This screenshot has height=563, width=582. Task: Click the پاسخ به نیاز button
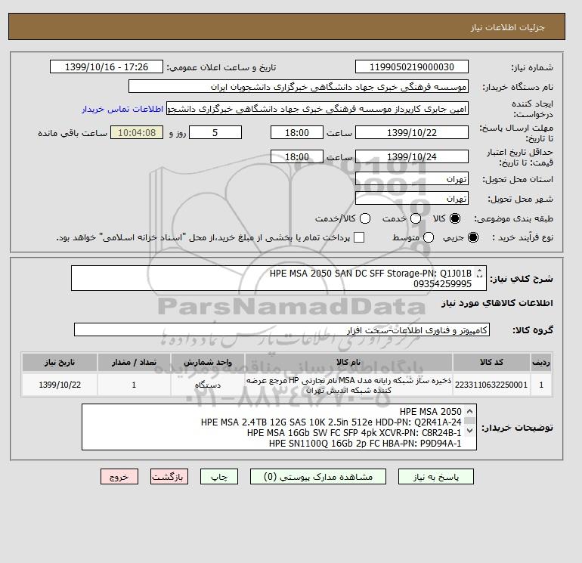436,477
